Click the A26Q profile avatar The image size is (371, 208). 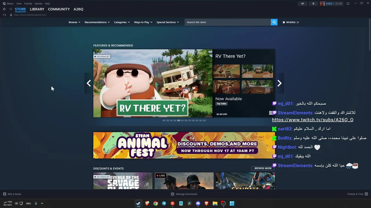click(322, 3)
